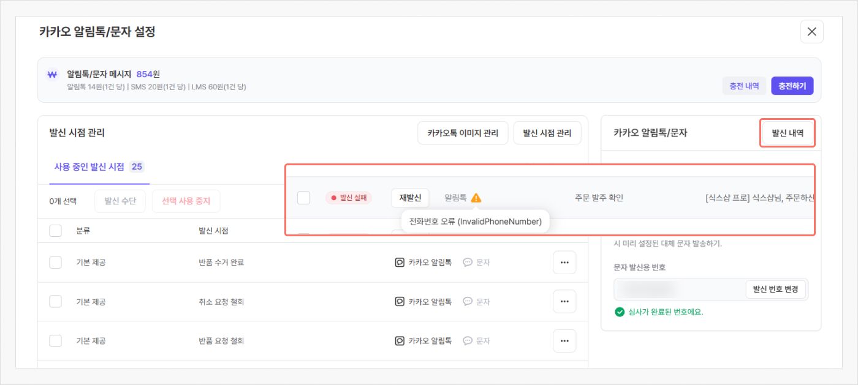Check the 발신 실패 row checkbox
This screenshot has width=858, height=385.
303,198
